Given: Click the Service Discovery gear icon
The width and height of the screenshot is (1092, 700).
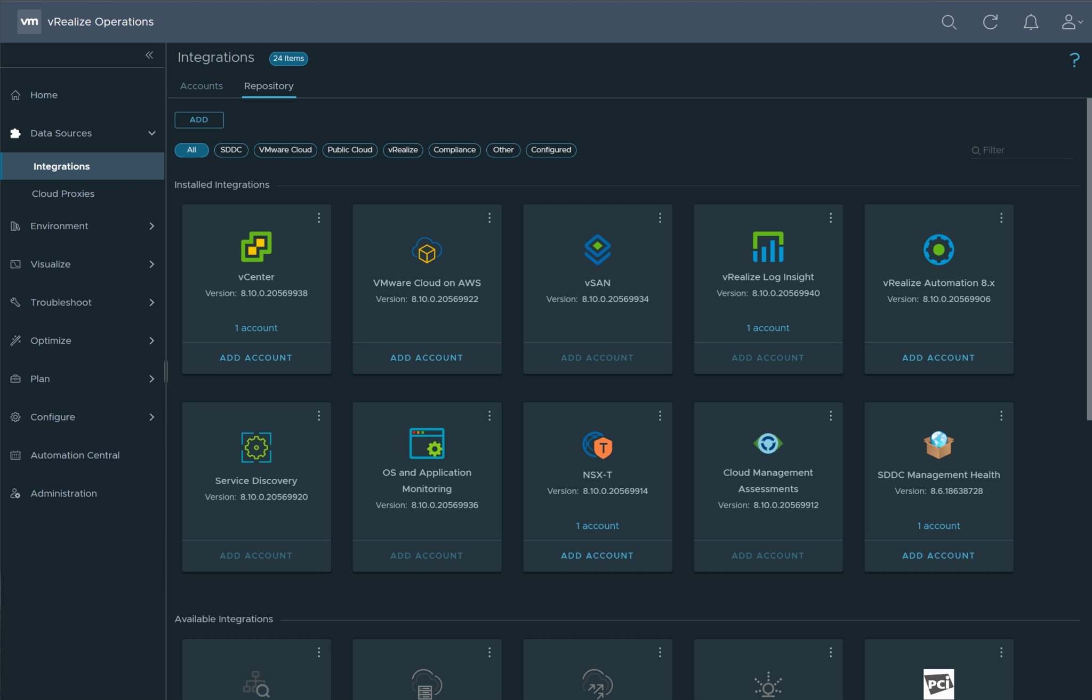Looking at the screenshot, I should coord(256,448).
